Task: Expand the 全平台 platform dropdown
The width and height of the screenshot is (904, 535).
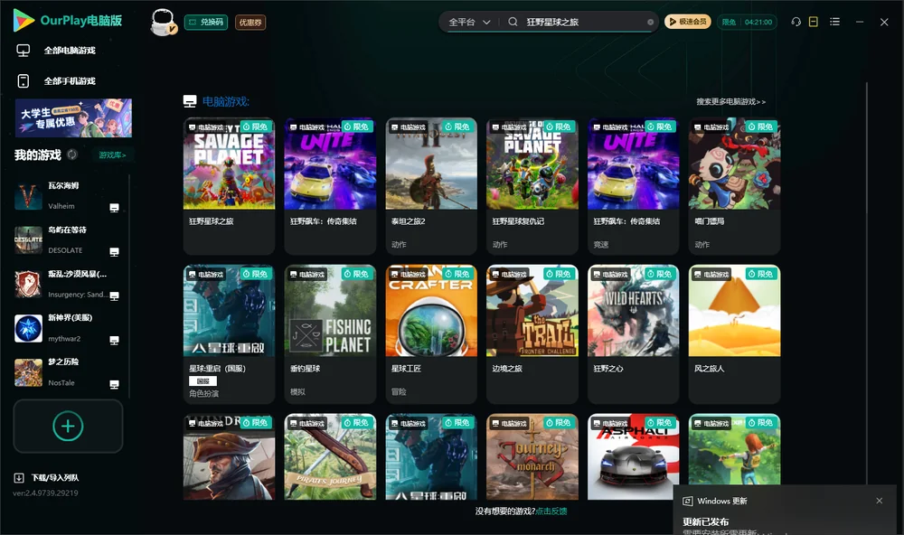Action: coord(469,22)
